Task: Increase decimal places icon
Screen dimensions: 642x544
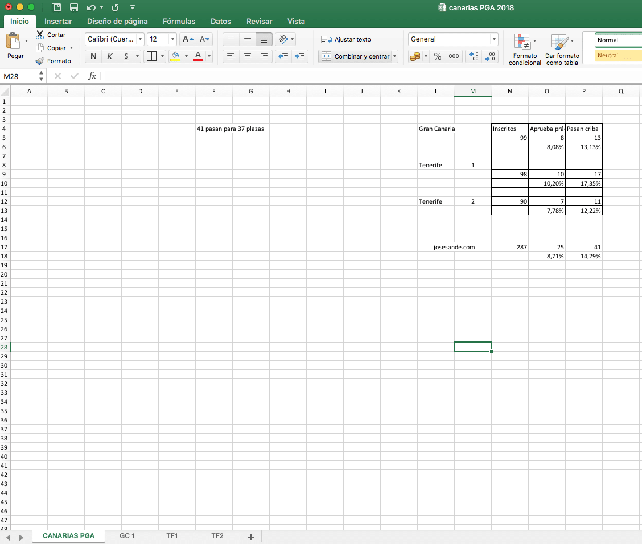Action: pos(474,56)
